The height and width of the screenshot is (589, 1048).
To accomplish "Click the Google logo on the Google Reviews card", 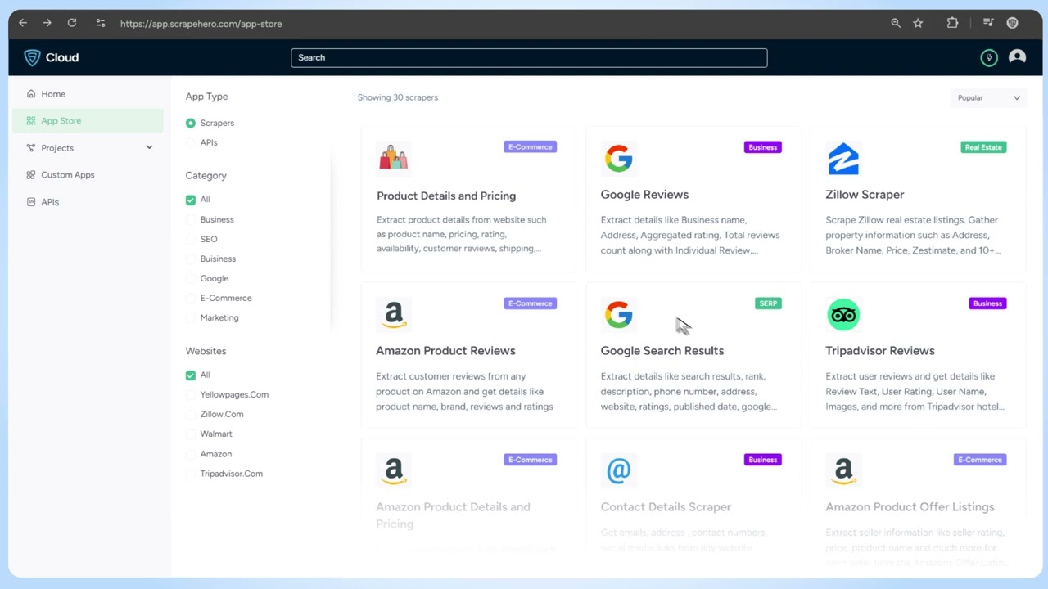I will tap(618, 158).
